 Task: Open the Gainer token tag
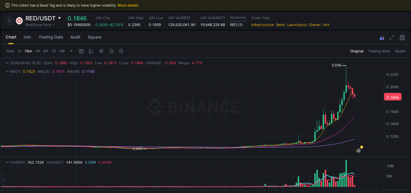click(x=315, y=25)
